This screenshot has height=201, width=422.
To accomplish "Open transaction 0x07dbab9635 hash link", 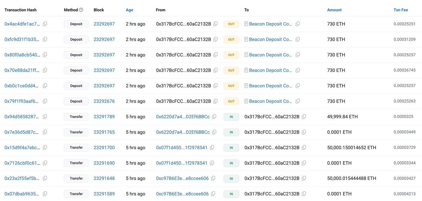I will tap(22, 194).
